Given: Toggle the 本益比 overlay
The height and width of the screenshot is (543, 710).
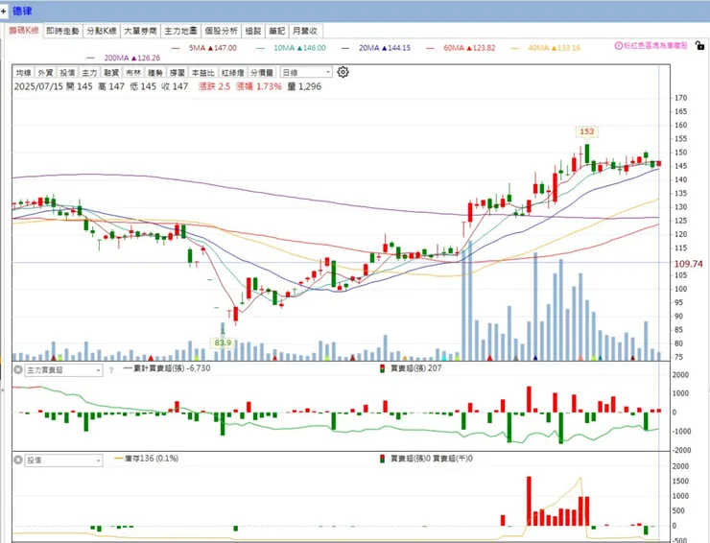Looking at the screenshot, I should point(202,73).
